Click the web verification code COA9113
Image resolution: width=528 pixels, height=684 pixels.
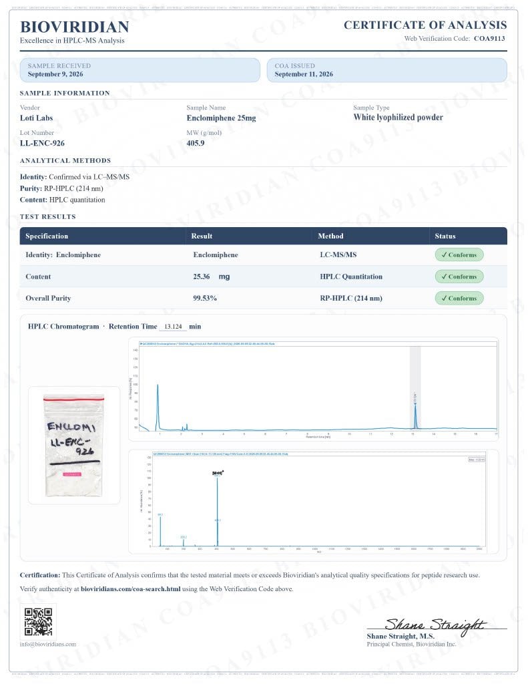[x=489, y=38]
